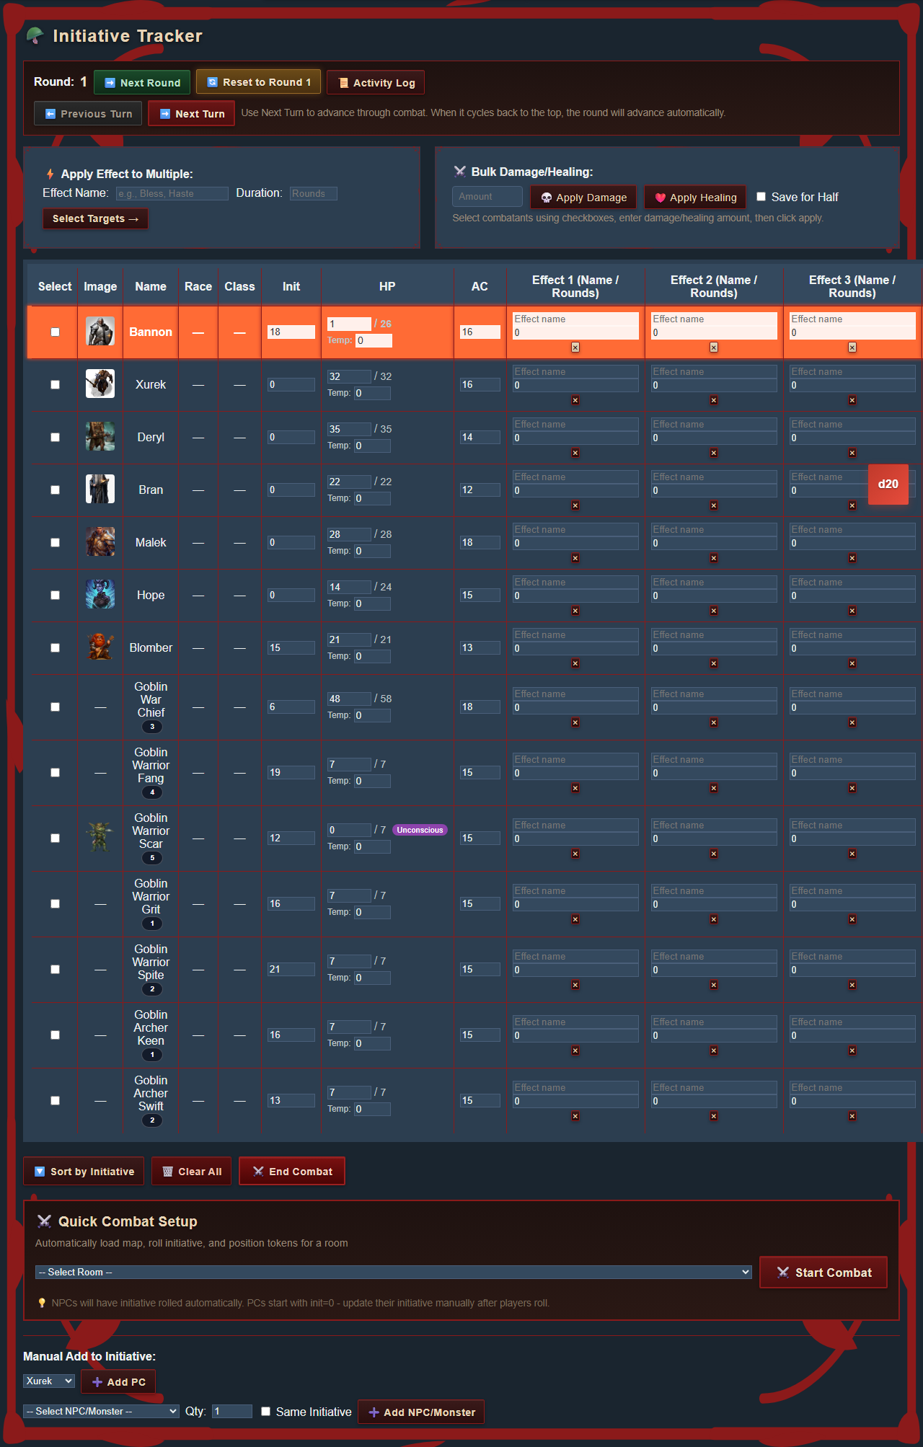Viewport: 923px width, 1447px height.
Task: Click the Qty input field
Action: (x=232, y=1412)
